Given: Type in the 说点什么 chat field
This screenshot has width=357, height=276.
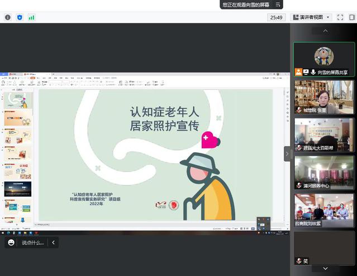Looking at the screenshot, I should click(32, 243).
